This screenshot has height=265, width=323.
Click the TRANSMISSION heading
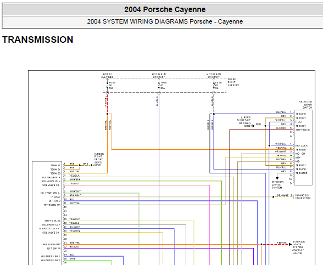pos(38,40)
